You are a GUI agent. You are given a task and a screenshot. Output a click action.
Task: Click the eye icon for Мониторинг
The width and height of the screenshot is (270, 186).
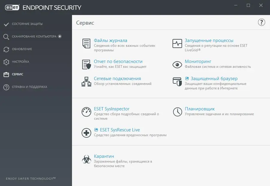[x=177, y=64]
